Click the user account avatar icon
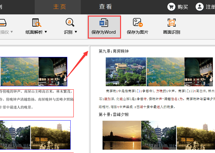 click(200, 7)
